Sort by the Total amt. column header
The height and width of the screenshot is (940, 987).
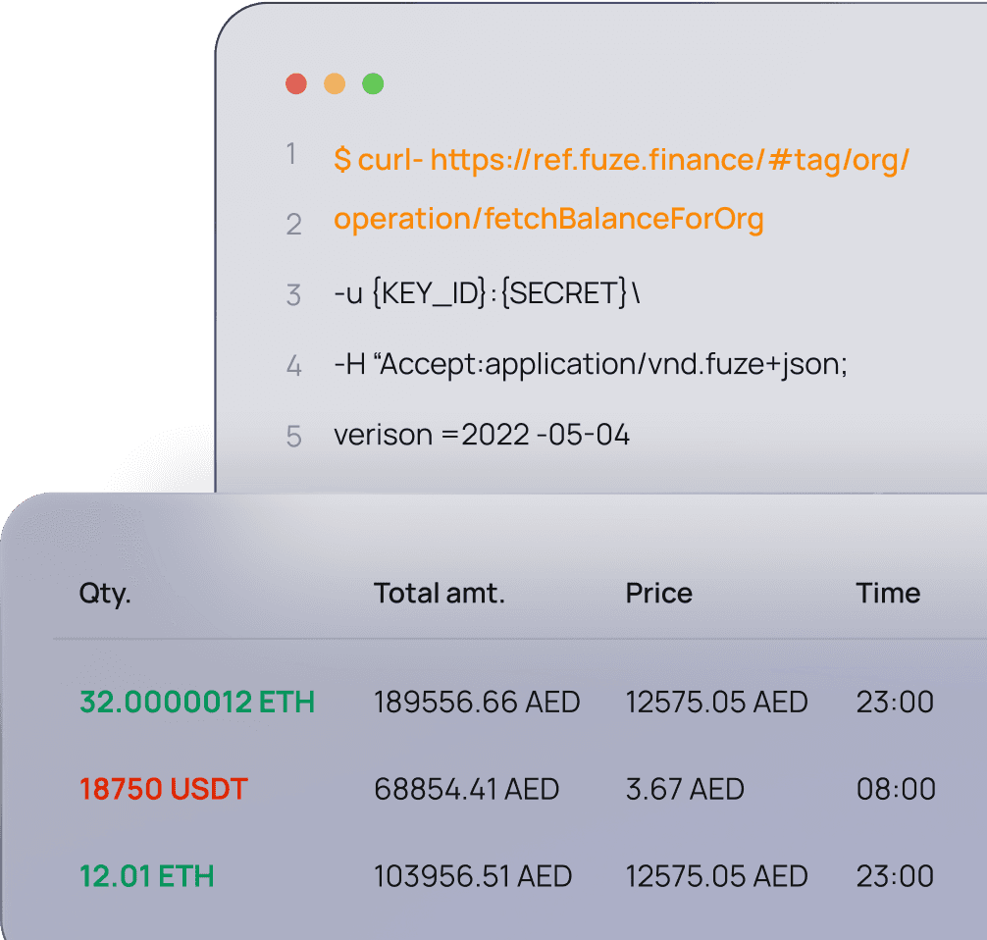439,594
